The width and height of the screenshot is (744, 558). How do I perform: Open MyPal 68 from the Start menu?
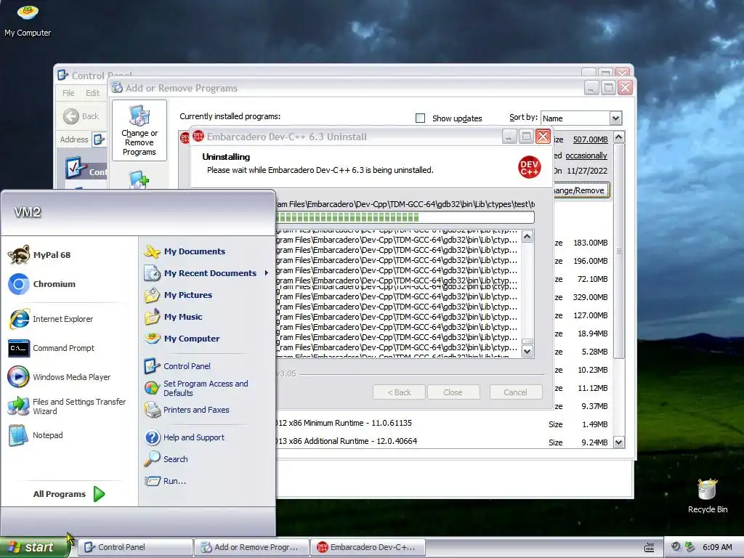(x=40, y=255)
